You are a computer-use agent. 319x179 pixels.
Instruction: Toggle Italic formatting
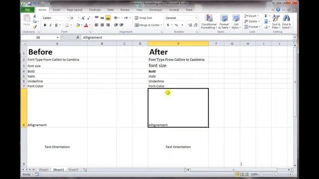point(50,25)
